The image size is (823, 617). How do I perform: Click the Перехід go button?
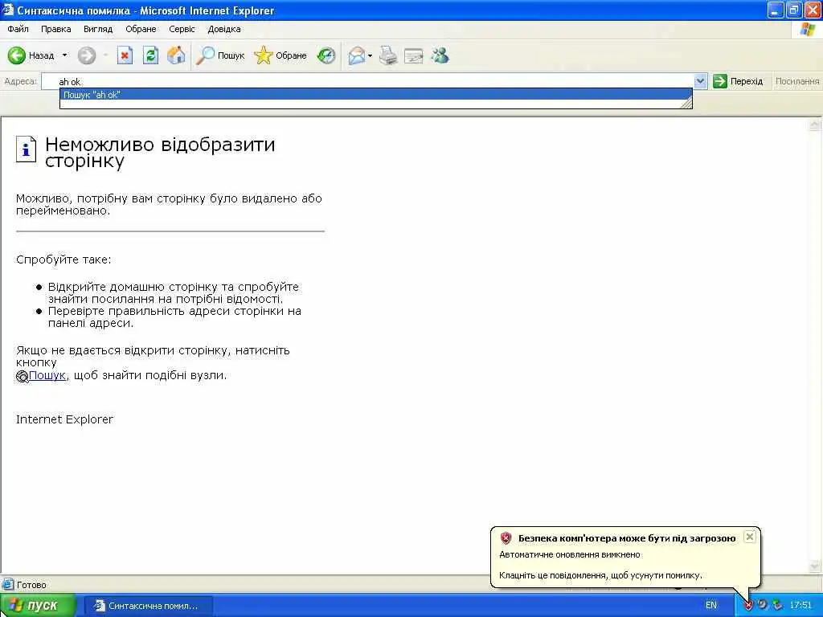pyautogui.click(x=738, y=81)
